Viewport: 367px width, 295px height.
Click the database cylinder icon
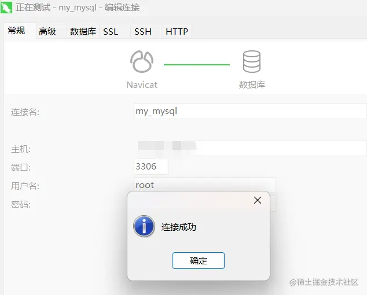(252, 61)
